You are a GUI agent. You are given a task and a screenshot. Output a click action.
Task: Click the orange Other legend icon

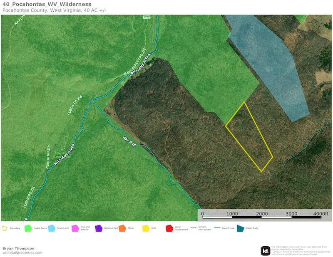[x=122, y=228]
